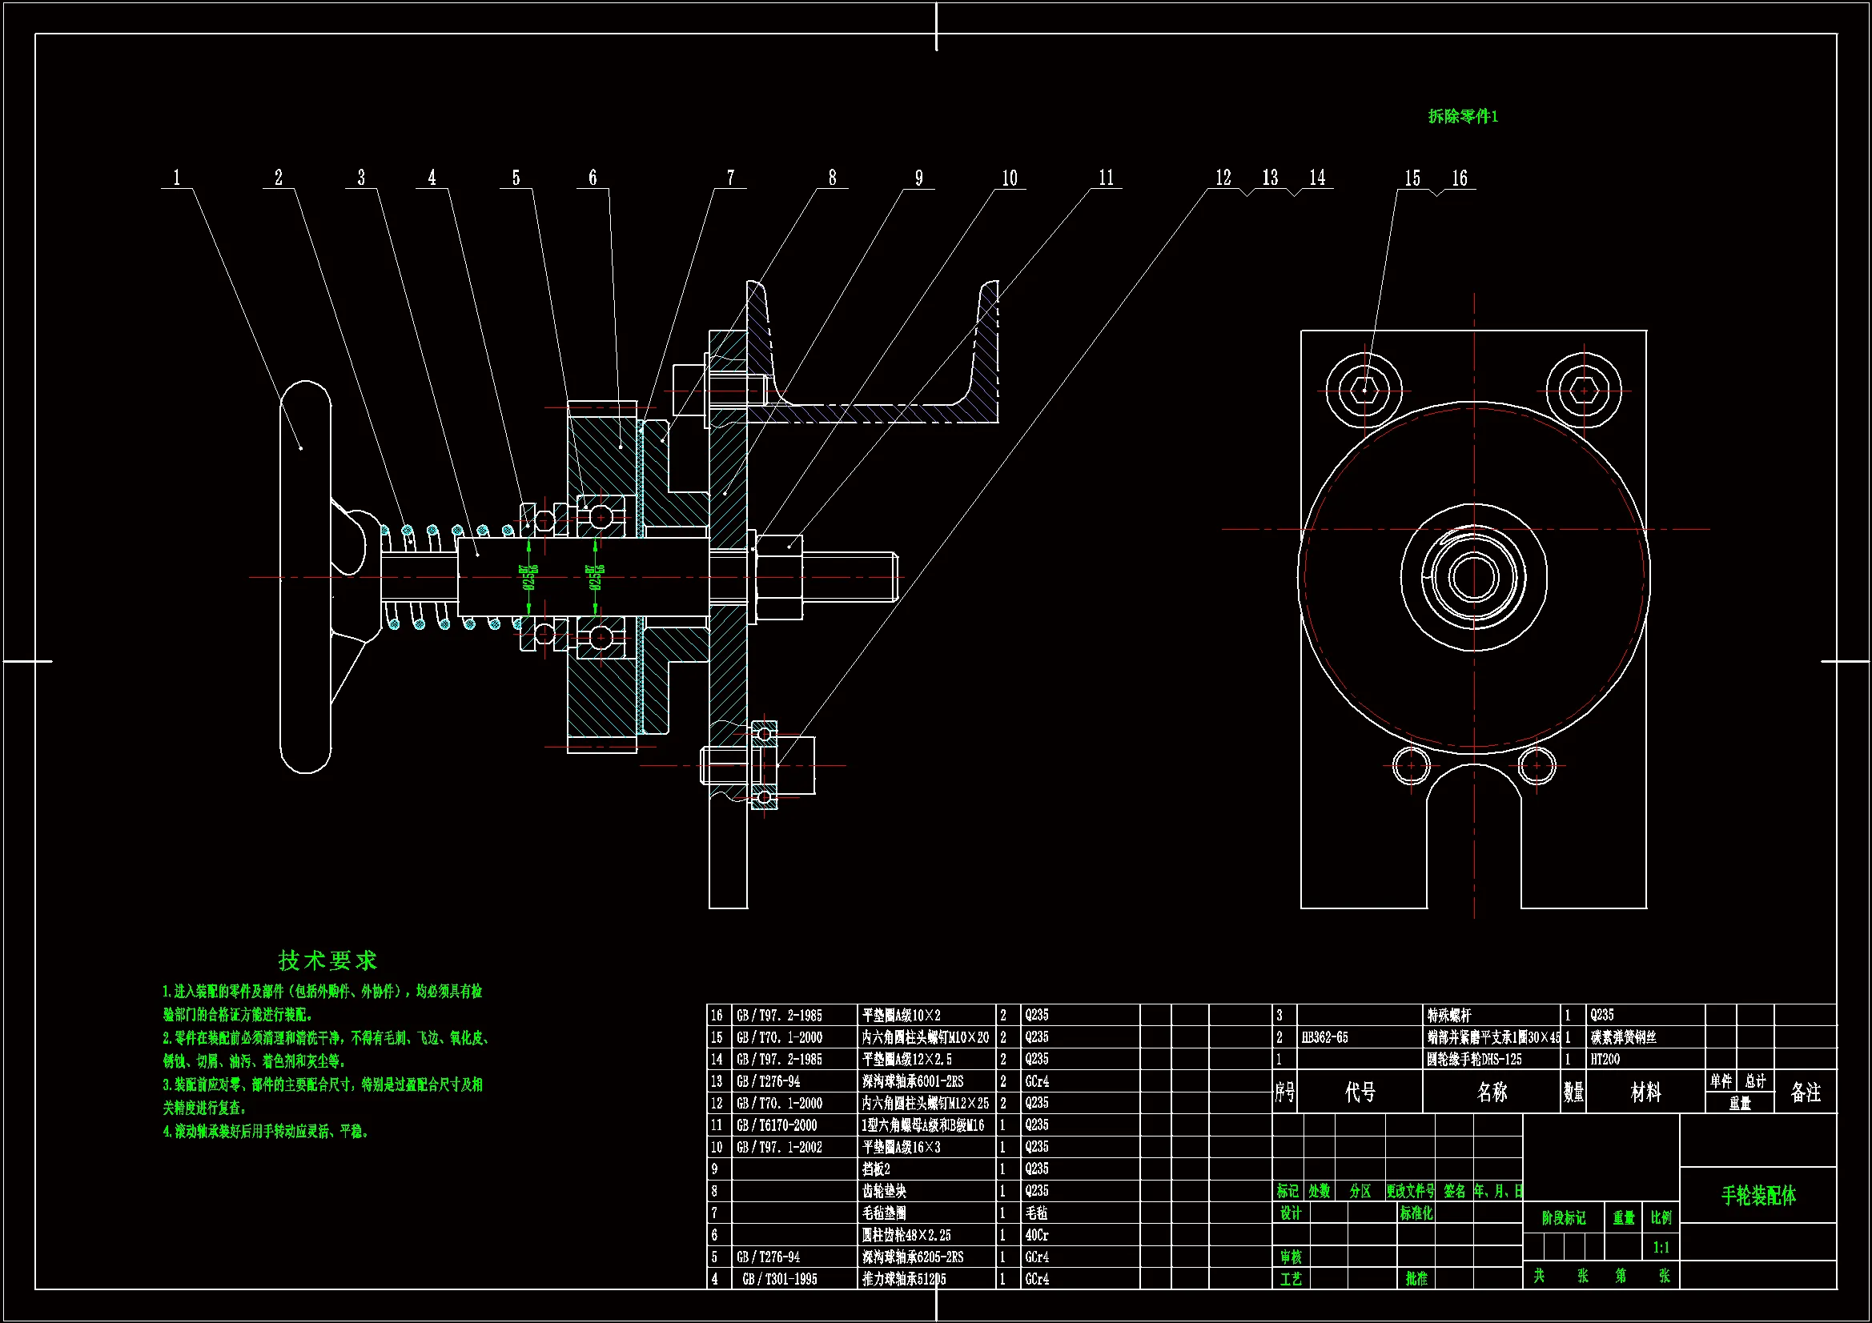Image resolution: width=1872 pixels, height=1323 pixels.
Task: Click the 名称 column header
Action: click(x=1492, y=1092)
